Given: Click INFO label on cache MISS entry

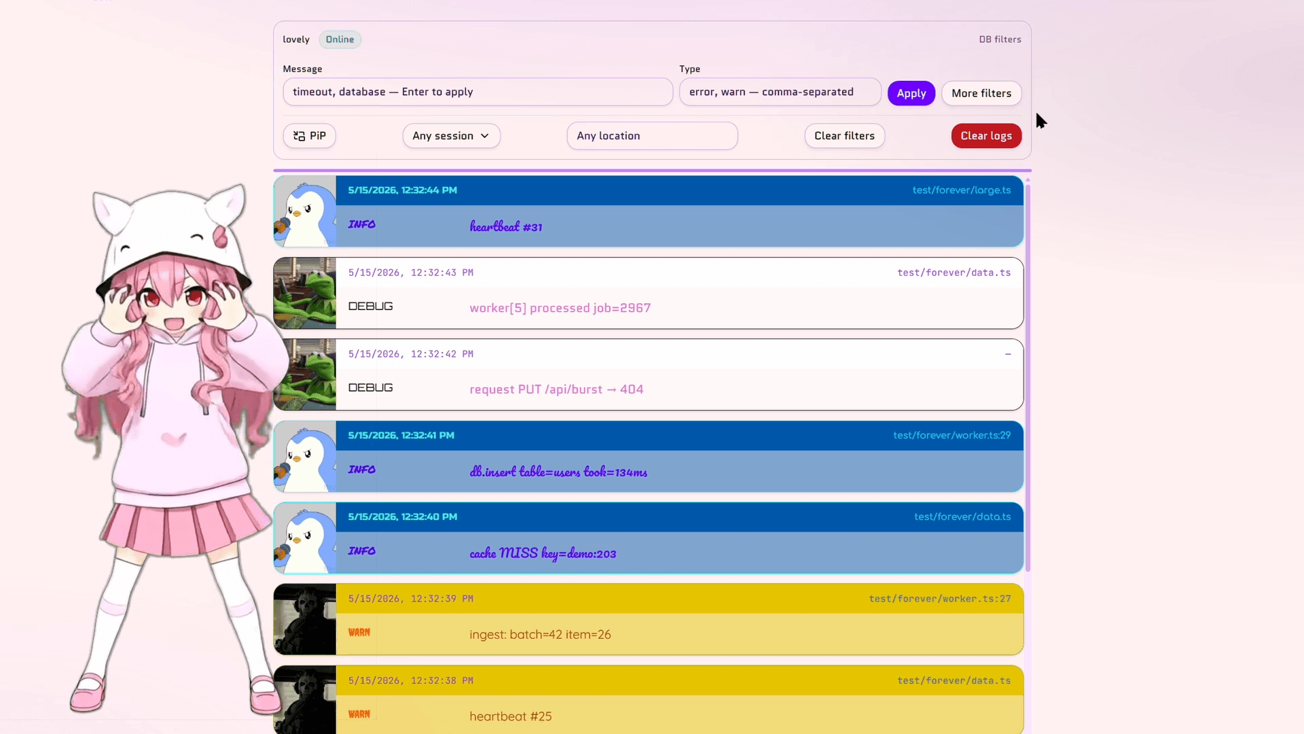Looking at the screenshot, I should (x=361, y=551).
